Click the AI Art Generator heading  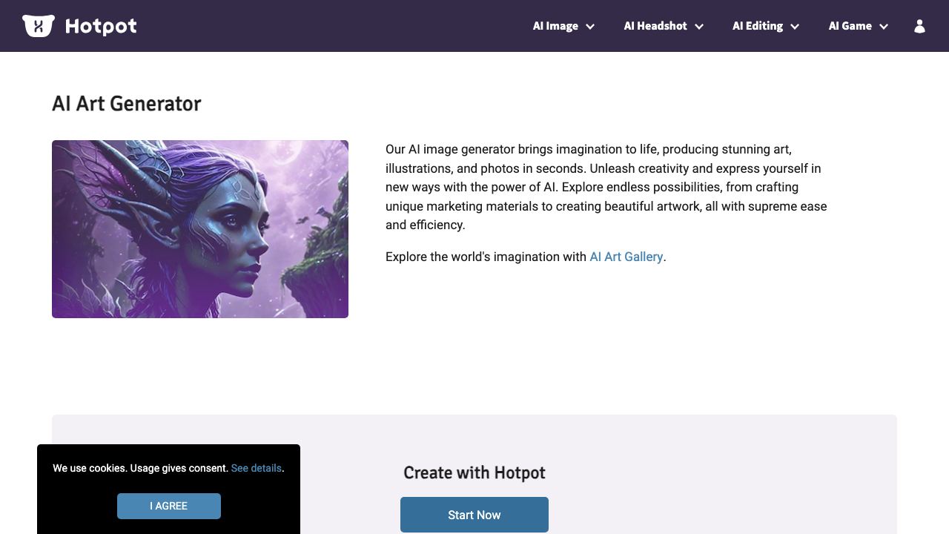(x=127, y=104)
